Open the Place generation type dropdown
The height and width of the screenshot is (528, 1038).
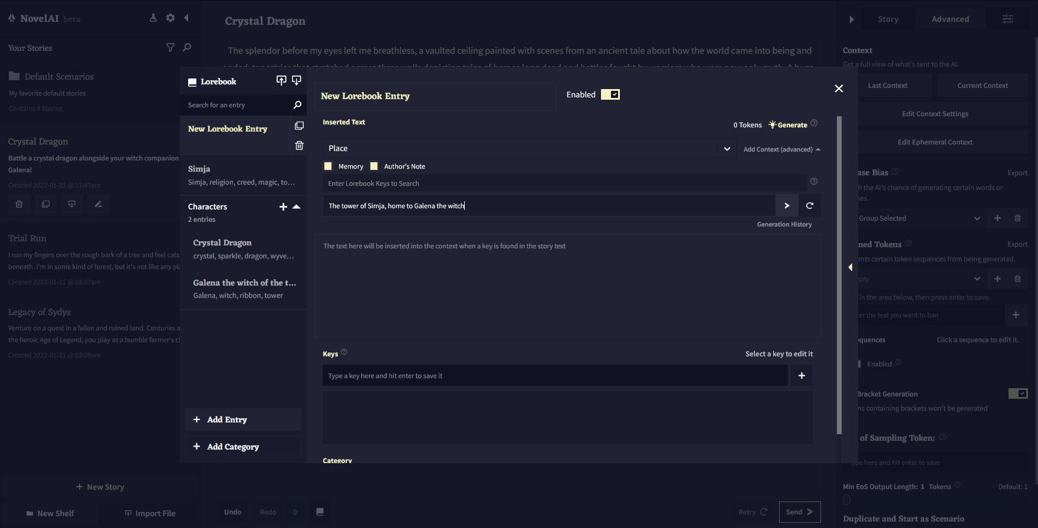pyautogui.click(x=529, y=148)
